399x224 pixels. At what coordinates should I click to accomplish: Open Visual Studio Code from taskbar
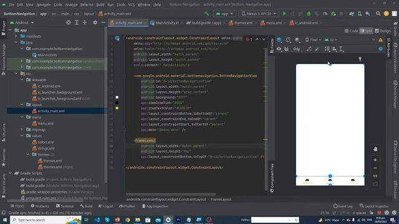(x=97, y=220)
